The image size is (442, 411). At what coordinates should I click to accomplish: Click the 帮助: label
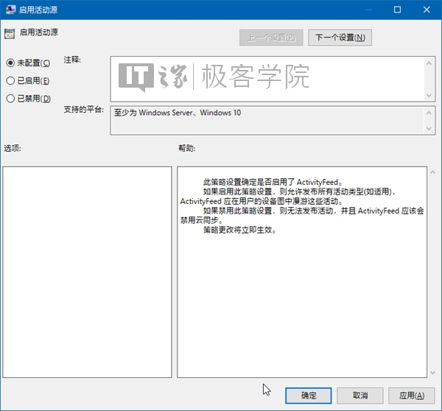(187, 148)
